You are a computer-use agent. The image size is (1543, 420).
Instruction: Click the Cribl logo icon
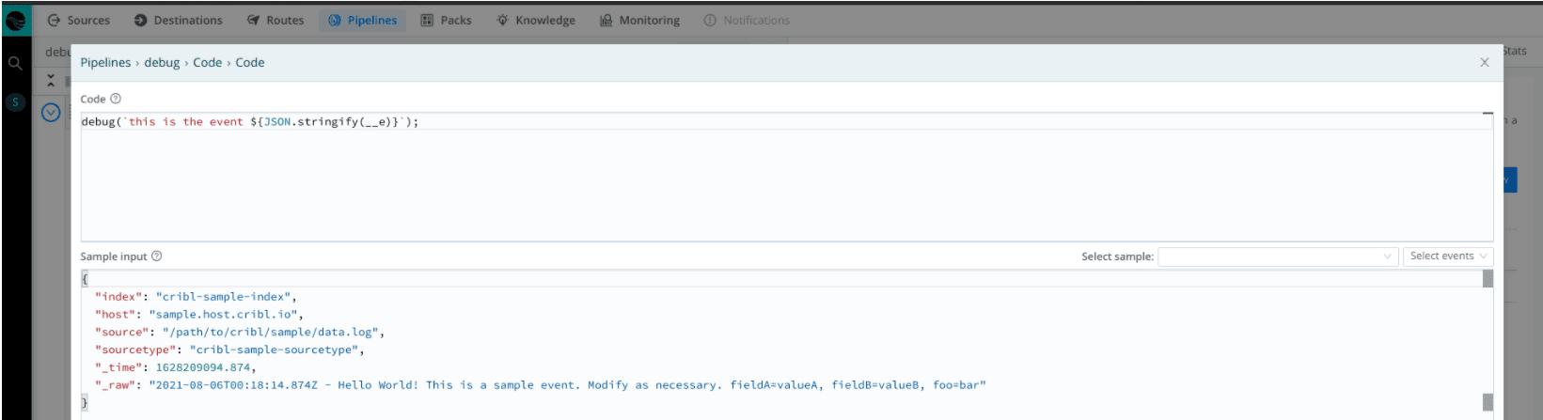click(16, 20)
